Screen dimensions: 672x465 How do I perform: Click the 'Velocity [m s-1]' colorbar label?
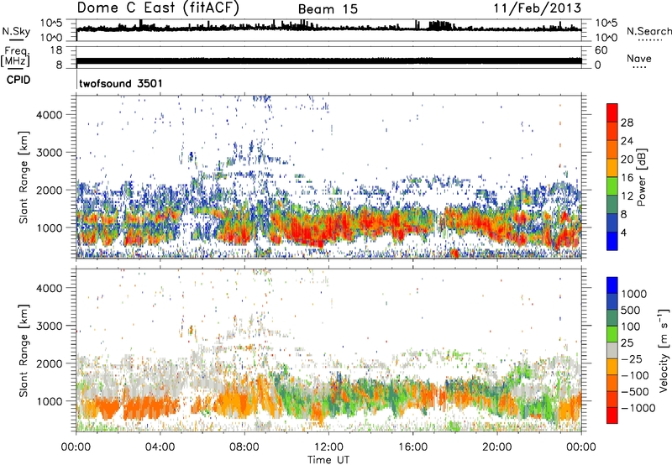(x=664, y=350)
